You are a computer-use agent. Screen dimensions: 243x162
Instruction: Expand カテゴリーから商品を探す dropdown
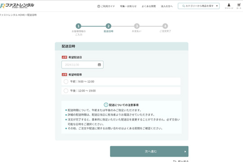[199, 6]
